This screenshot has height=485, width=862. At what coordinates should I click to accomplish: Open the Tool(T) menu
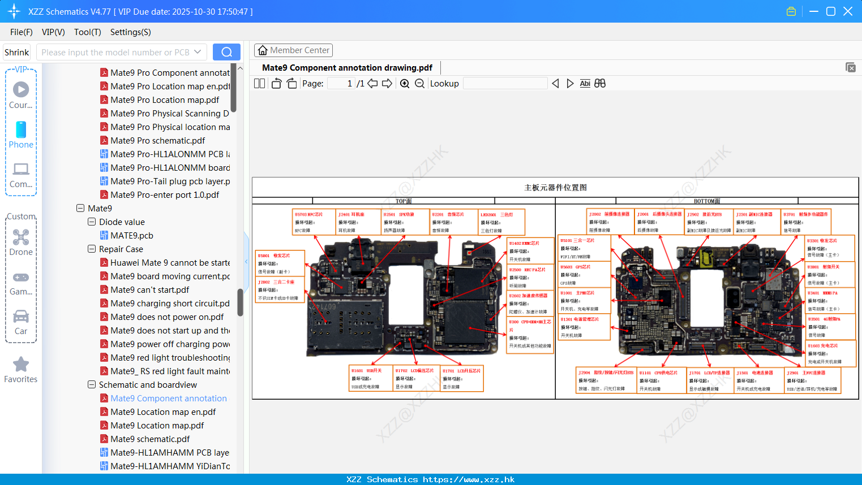click(x=88, y=32)
